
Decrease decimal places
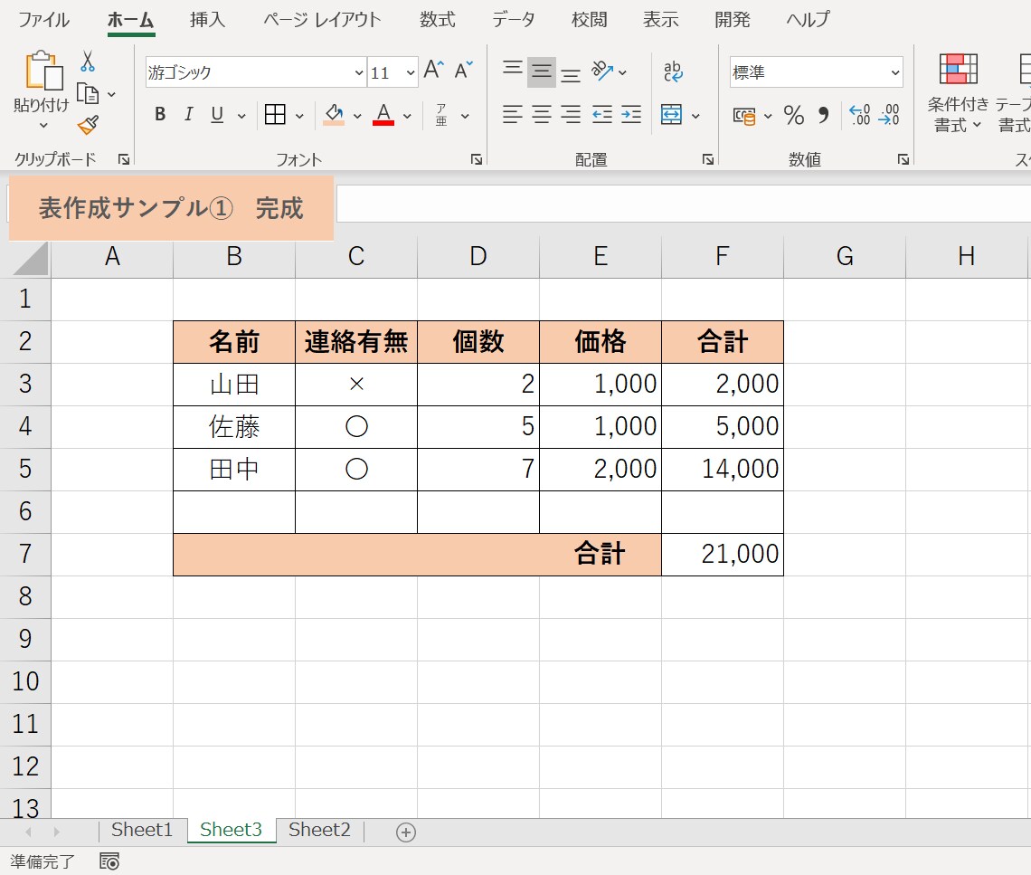point(889,115)
